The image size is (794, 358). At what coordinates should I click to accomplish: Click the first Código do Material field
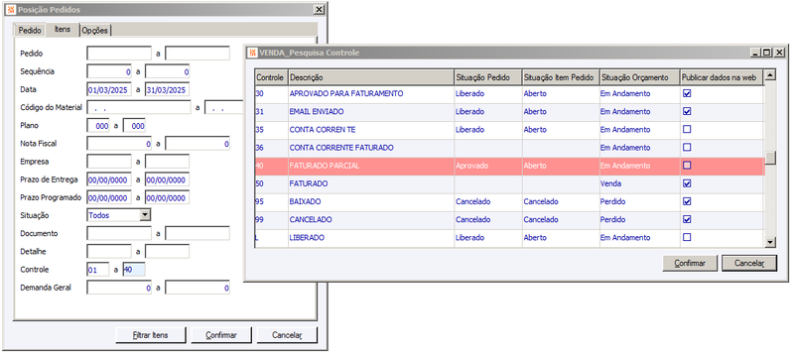139,108
